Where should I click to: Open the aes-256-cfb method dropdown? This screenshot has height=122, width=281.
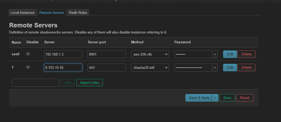(150, 54)
